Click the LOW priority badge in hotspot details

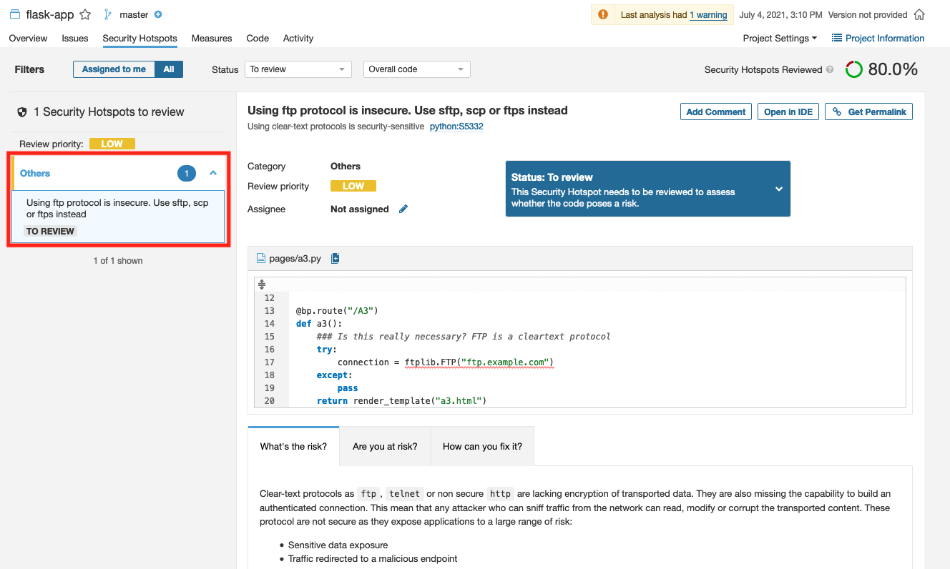pyautogui.click(x=353, y=186)
